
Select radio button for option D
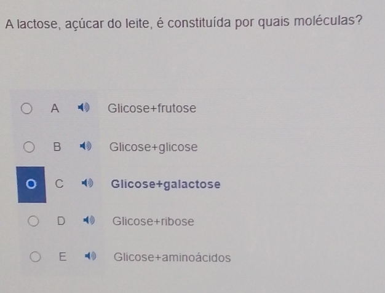[34, 221]
